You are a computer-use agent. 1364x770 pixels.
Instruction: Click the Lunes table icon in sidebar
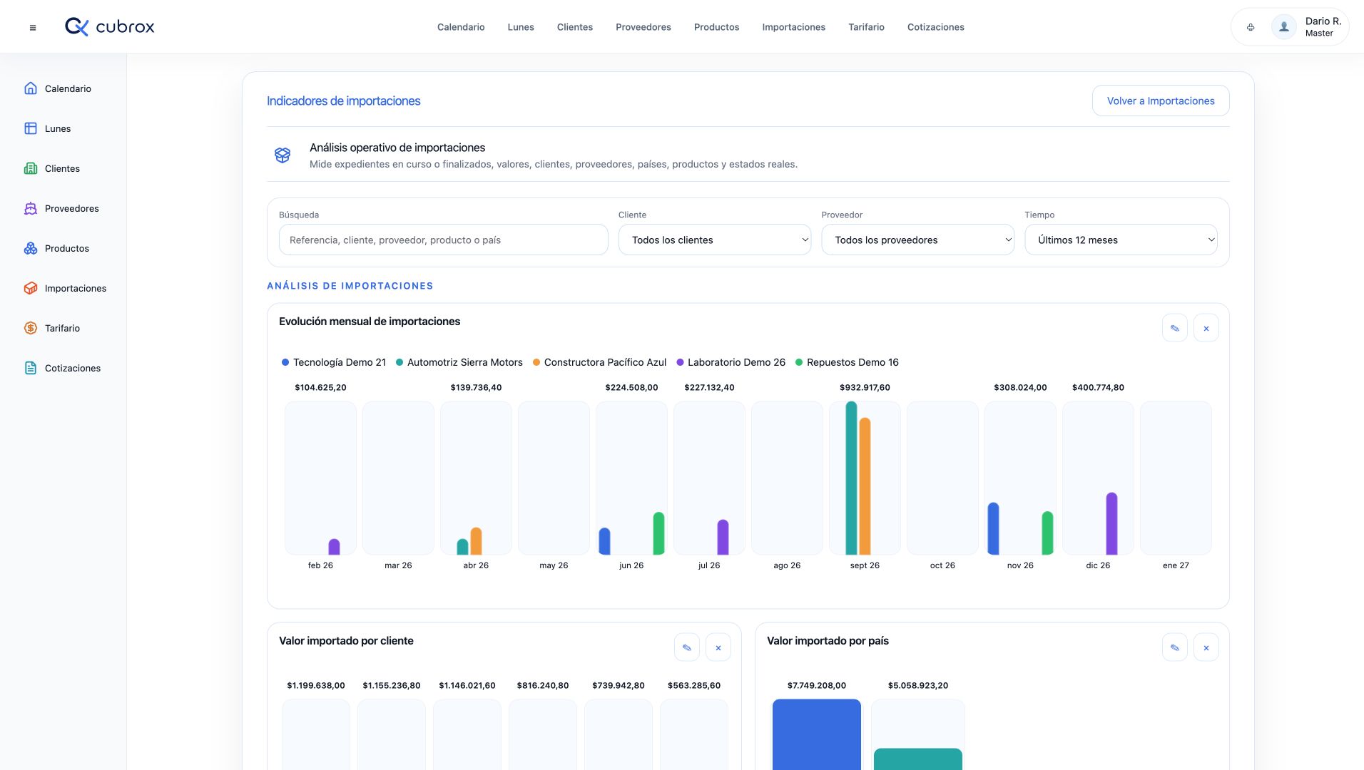[x=31, y=128]
